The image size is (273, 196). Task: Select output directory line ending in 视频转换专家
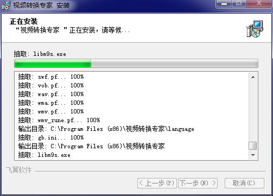[91, 146]
